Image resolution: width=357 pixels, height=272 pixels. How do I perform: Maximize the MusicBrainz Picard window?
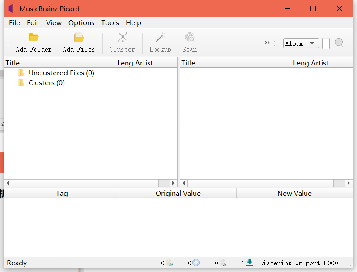(313, 9)
